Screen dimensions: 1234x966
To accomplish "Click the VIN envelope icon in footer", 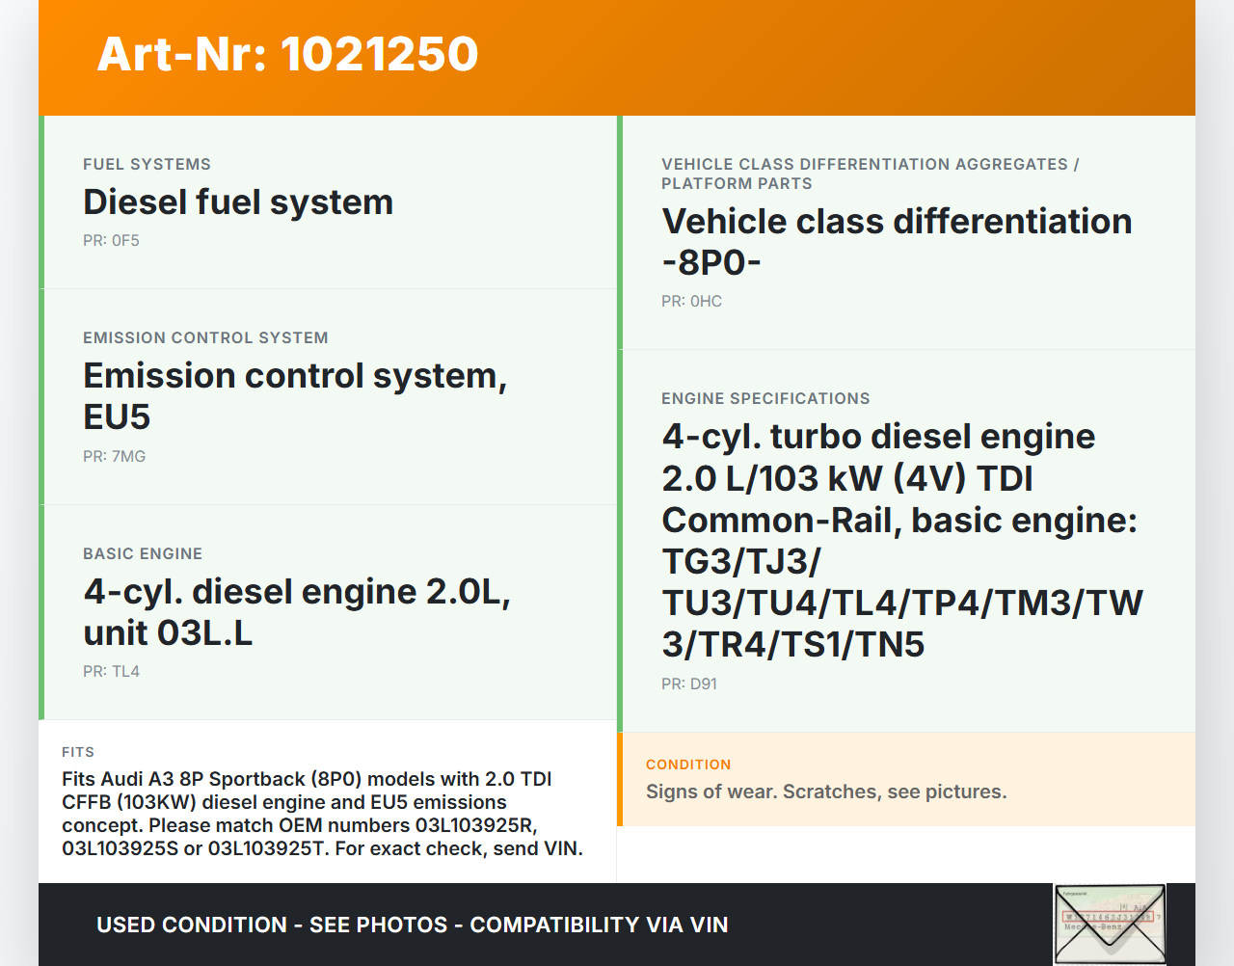I will pos(1109,924).
